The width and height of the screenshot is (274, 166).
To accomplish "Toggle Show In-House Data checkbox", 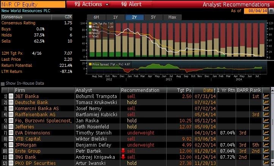I will [x=3, y=84].
